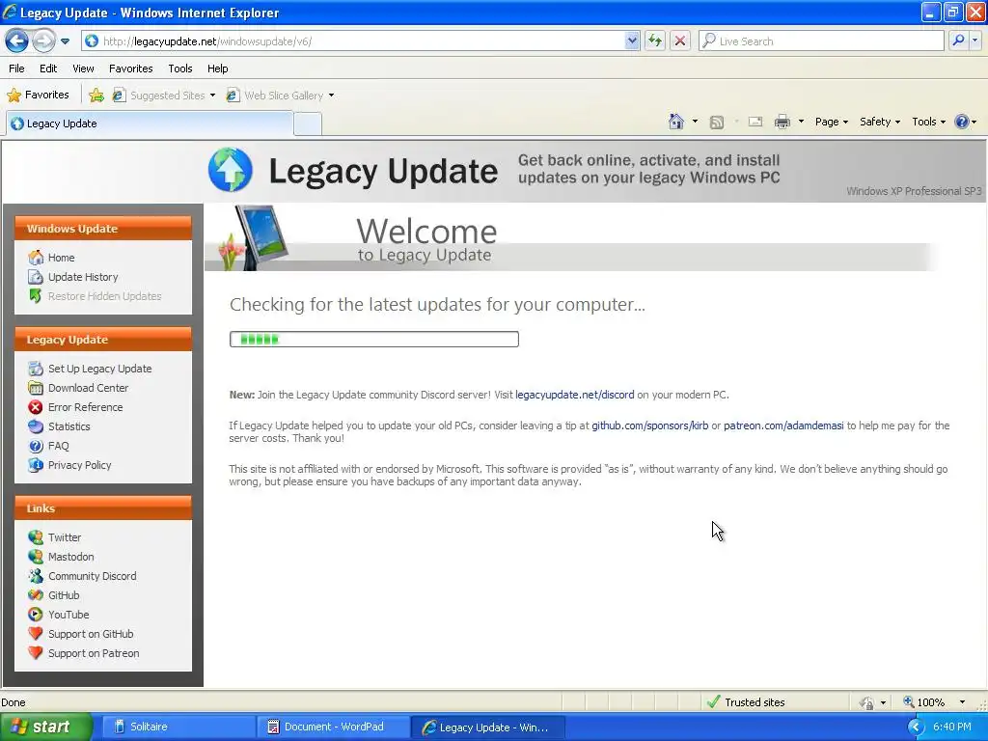This screenshot has width=988, height=741.
Task: Switch to Solitaire in the taskbar
Action: click(x=179, y=727)
